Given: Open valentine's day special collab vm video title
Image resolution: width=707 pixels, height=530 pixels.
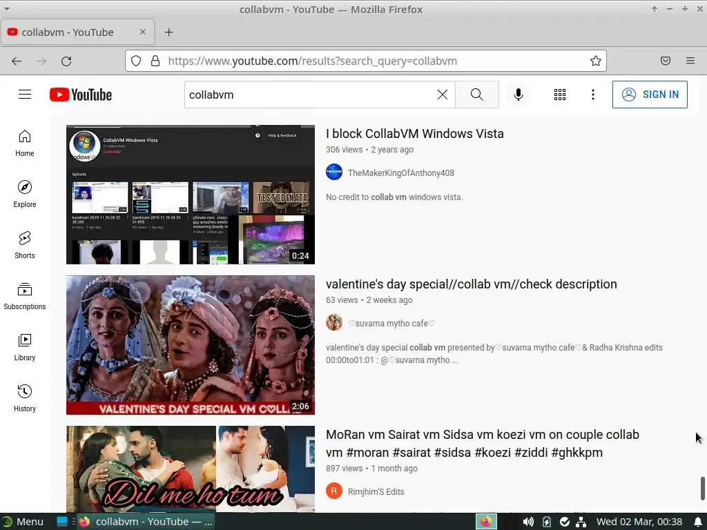Looking at the screenshot, I should coord(471,284).
